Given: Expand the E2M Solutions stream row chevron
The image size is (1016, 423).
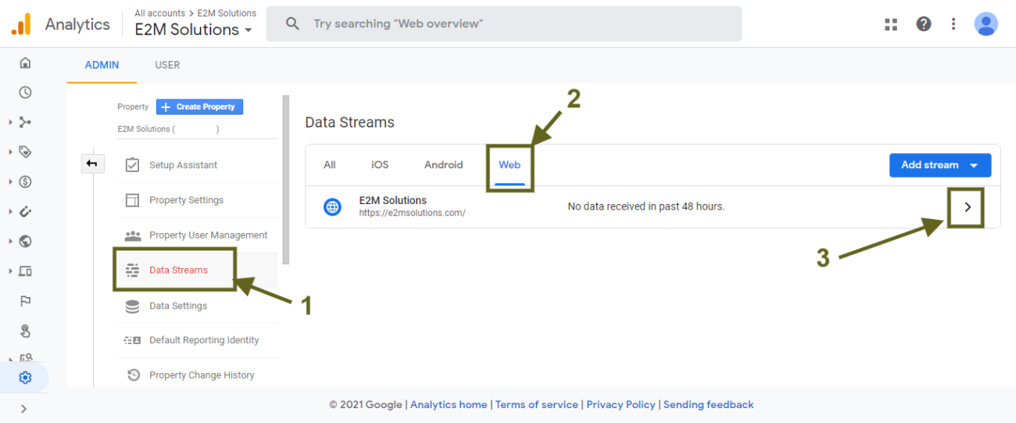Looking at the screenshot, I should (968, 207).
